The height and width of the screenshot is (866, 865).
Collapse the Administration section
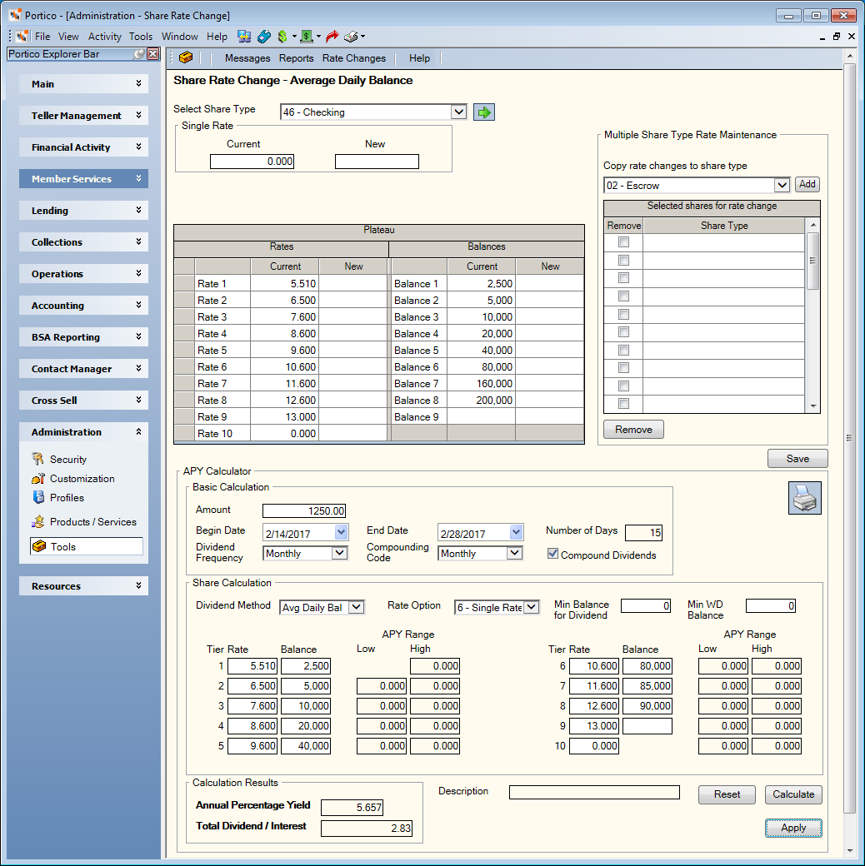[83, 432]
